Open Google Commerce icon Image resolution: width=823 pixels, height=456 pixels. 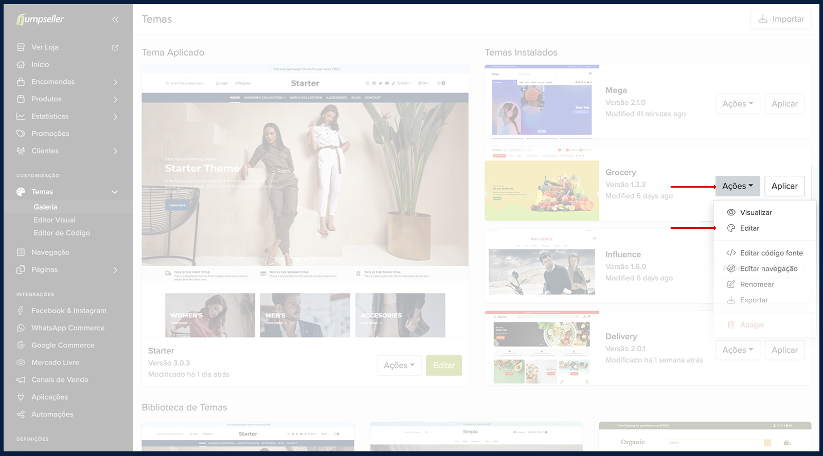point(21,345)
